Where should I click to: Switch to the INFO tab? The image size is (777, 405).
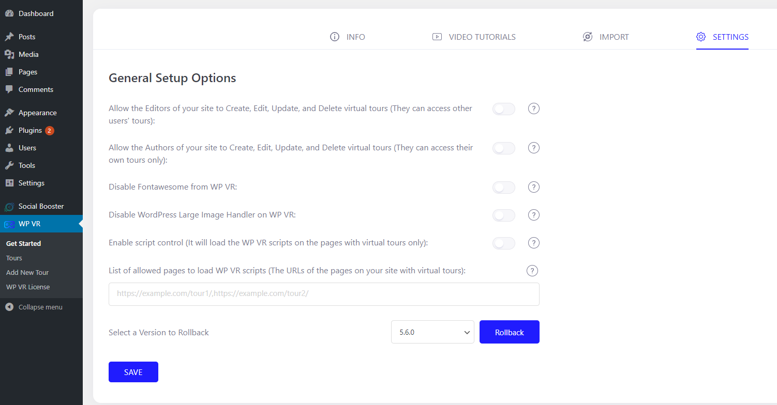(x=348, y=37)
